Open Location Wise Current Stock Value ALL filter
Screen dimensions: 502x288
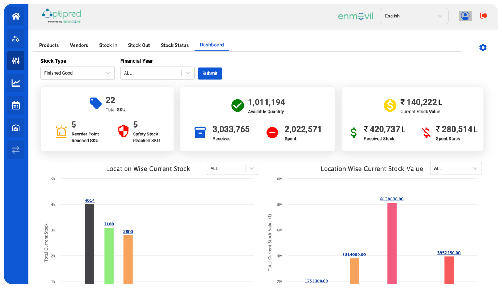point(456,168)
